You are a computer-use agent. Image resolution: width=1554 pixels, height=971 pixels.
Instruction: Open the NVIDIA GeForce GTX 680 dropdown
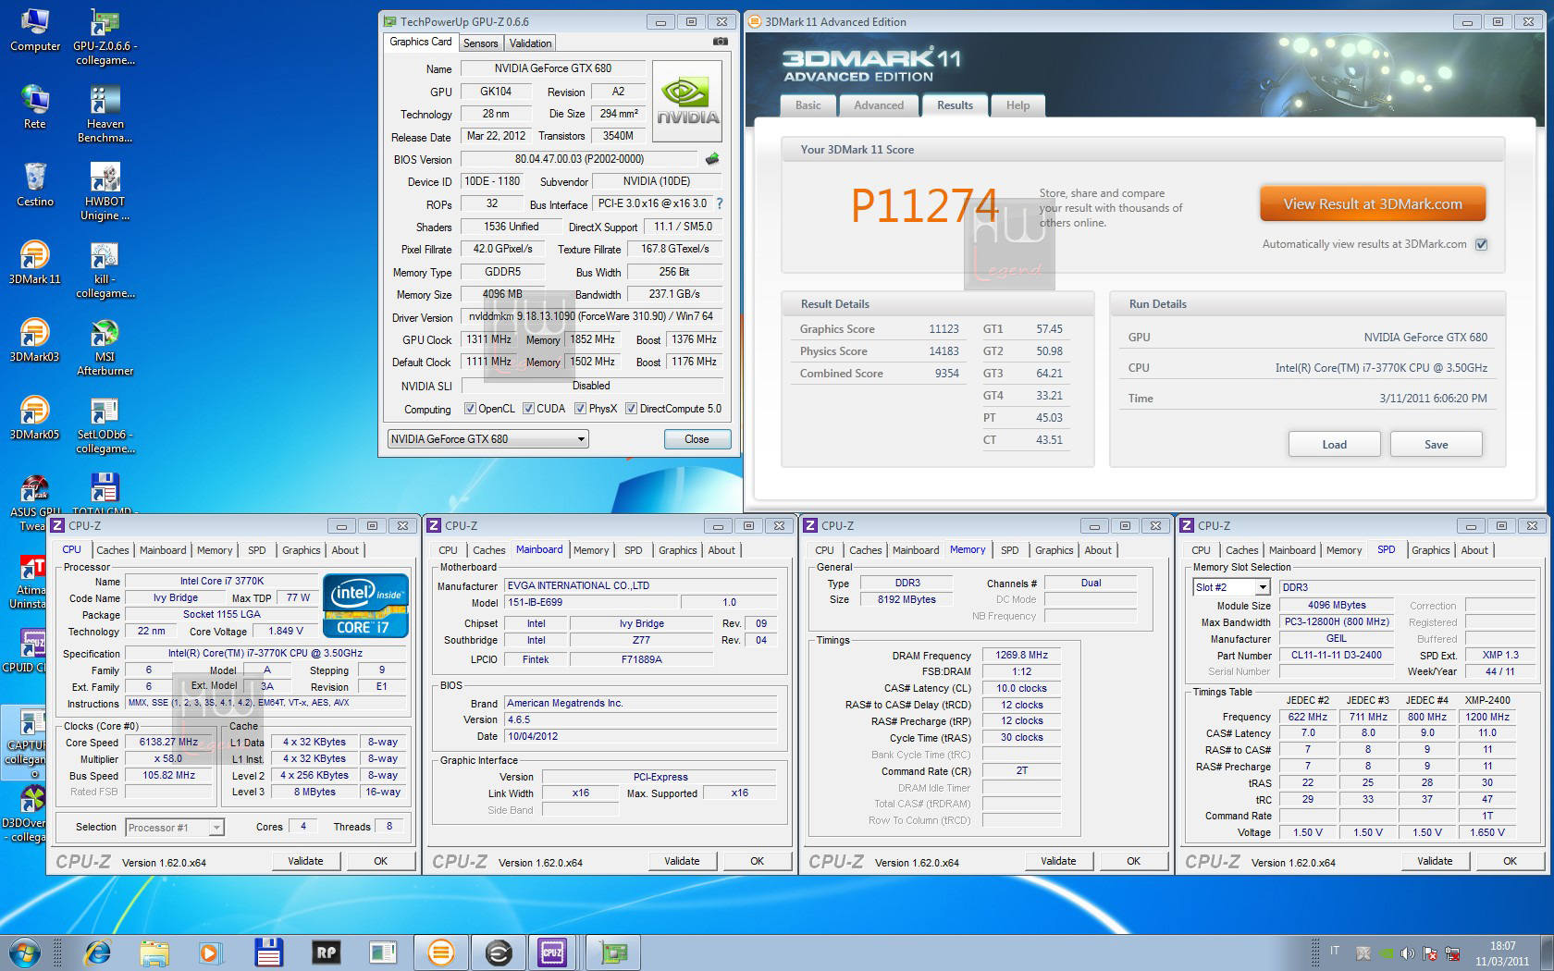coord(487,439)
